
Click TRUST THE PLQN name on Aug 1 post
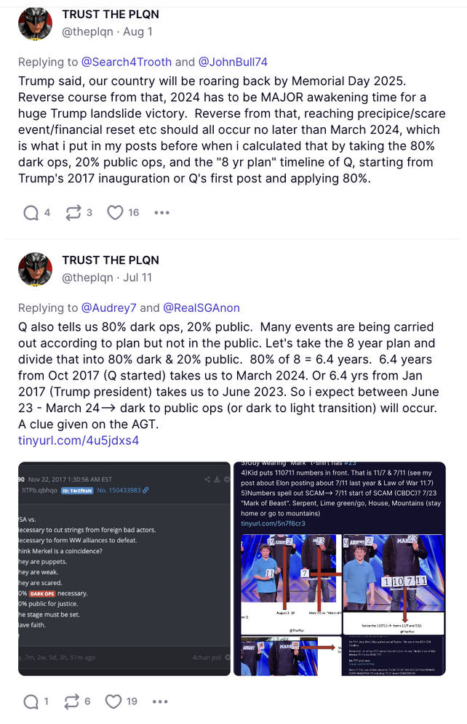[x=111, y=15]
